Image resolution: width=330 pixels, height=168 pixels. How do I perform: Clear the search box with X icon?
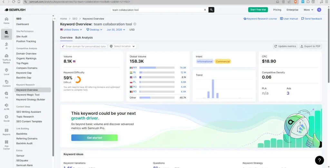coord(205,10)
